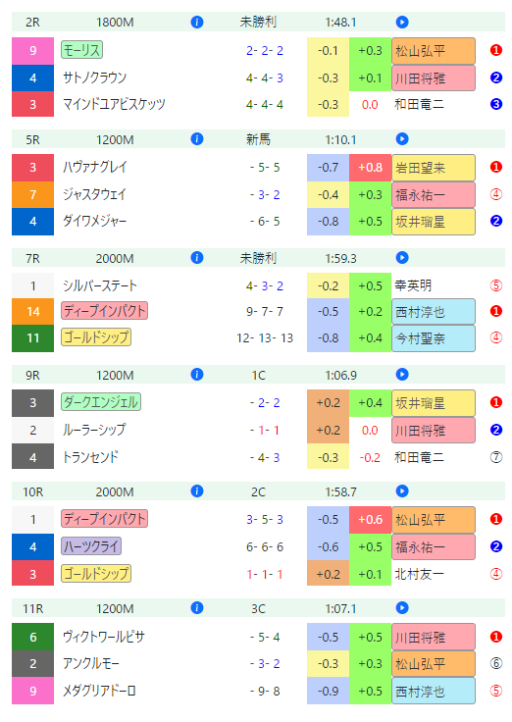Open the info icon for race 2R

(197, 22)
